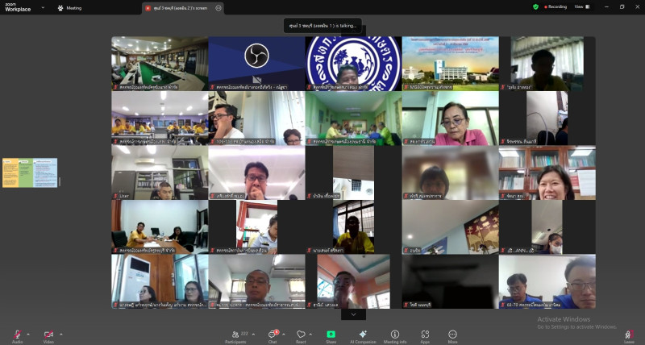Image resolution: width=645 pixels, height=345 pixels.
Task: Select the smiling woman by bookshelves tile
Action: tap(547, 172)
